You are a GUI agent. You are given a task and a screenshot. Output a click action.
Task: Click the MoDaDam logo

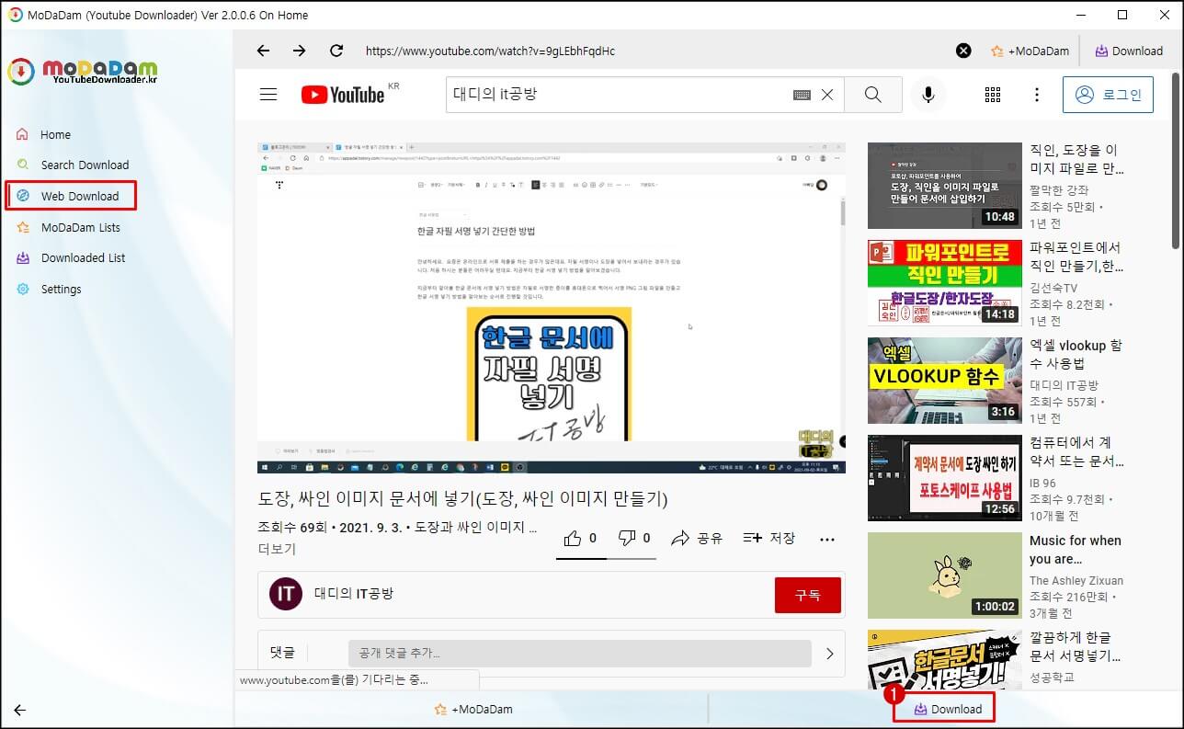pos(83,71)
